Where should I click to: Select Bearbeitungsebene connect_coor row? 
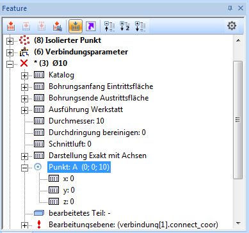click(x=133, y=225)
